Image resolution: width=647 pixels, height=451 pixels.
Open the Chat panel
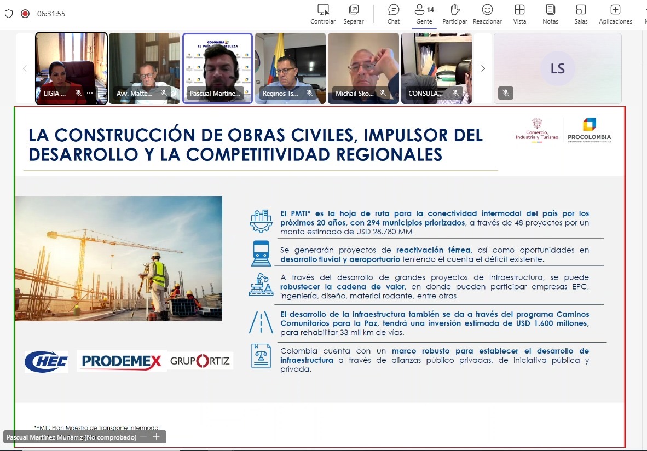[x=394, y=14]
